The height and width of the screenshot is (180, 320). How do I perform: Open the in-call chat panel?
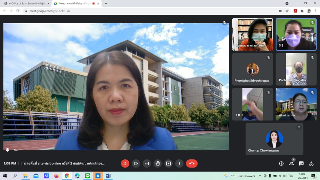click(301, 163)
